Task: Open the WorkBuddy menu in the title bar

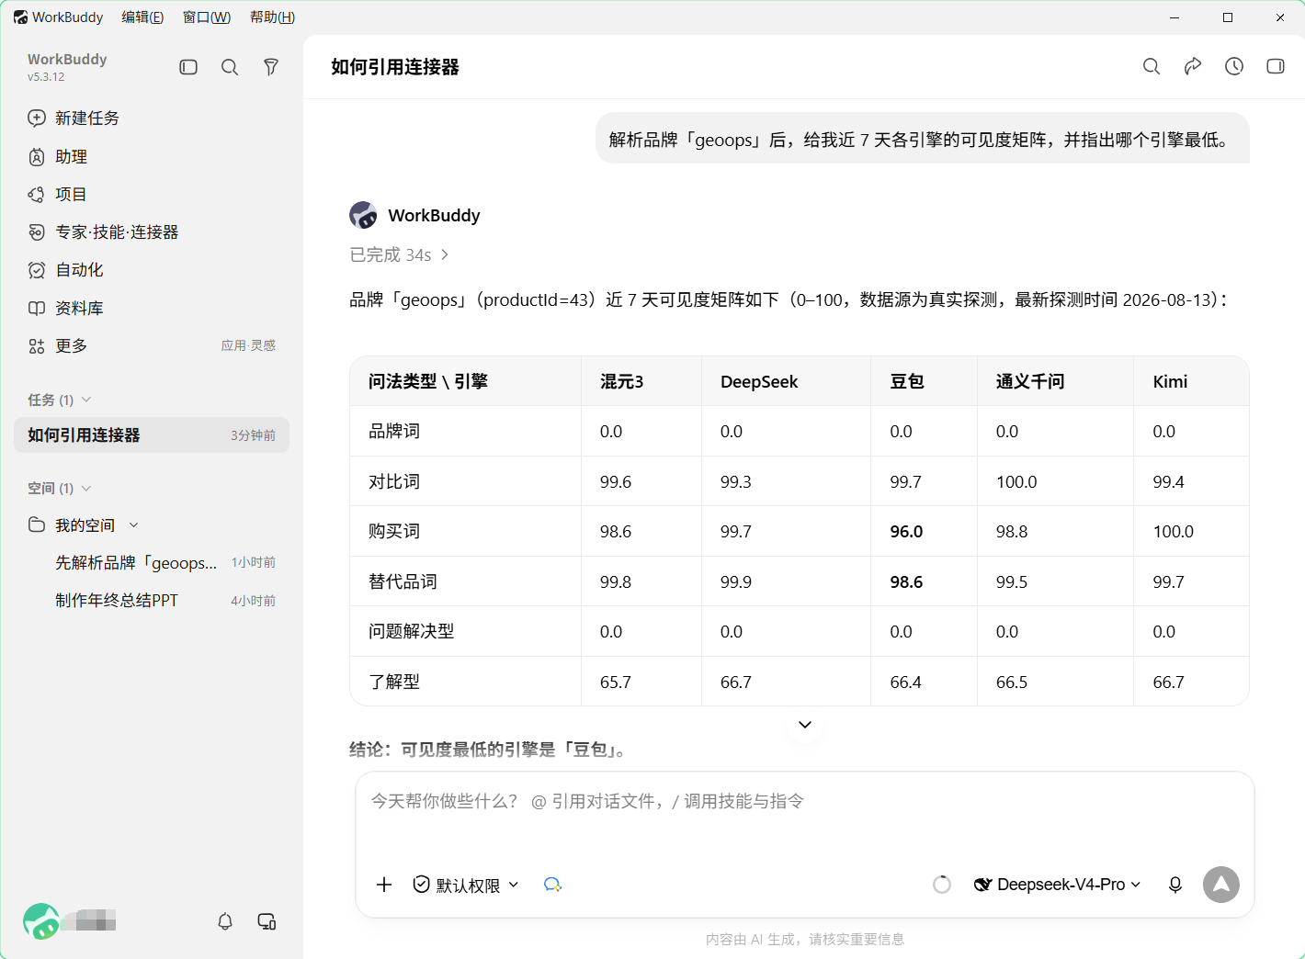Action: pyautogui.click(x=58, y=17)
